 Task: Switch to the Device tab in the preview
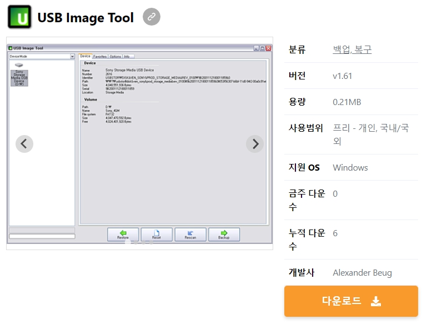[85, 56]
